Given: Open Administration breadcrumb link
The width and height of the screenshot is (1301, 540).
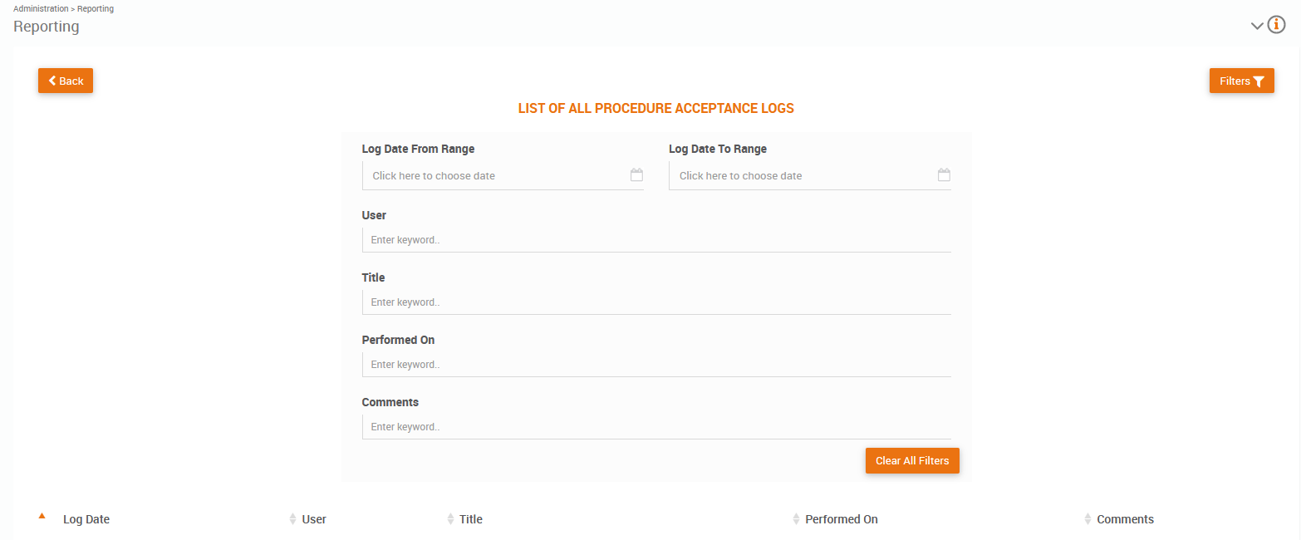Looking at the screenshot, I should click(x=41, y=9).
